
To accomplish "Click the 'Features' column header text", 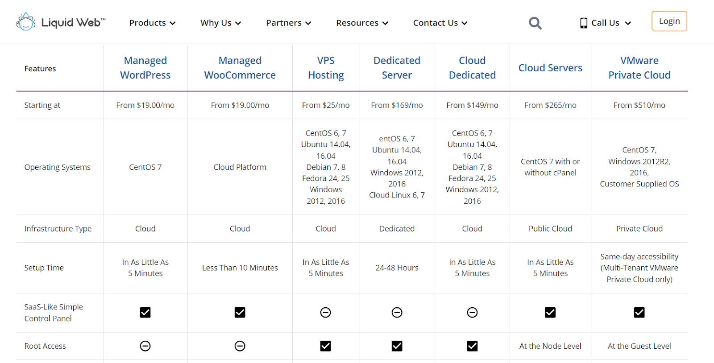I will [x=40, y=69].
